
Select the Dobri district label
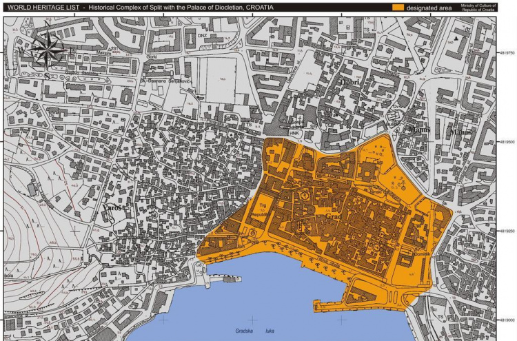pyautogui.click(x=349, y=82)
